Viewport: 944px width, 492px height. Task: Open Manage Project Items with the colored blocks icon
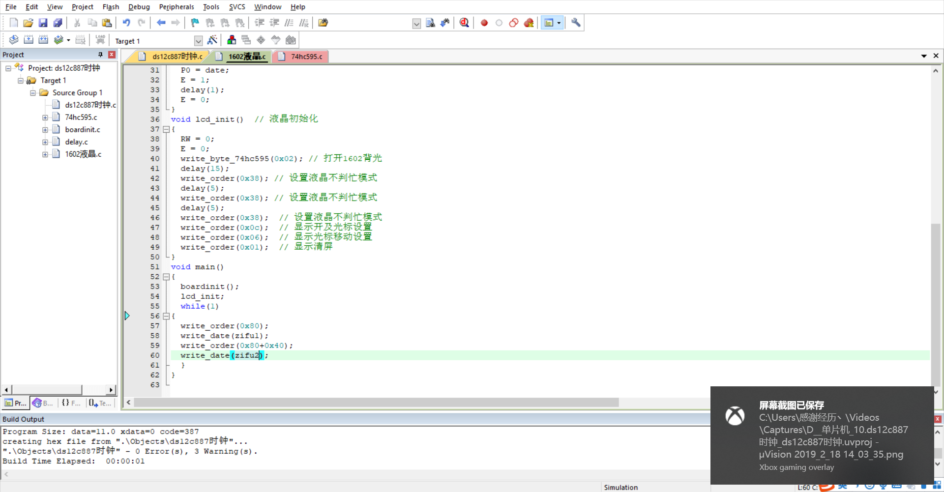232,40
